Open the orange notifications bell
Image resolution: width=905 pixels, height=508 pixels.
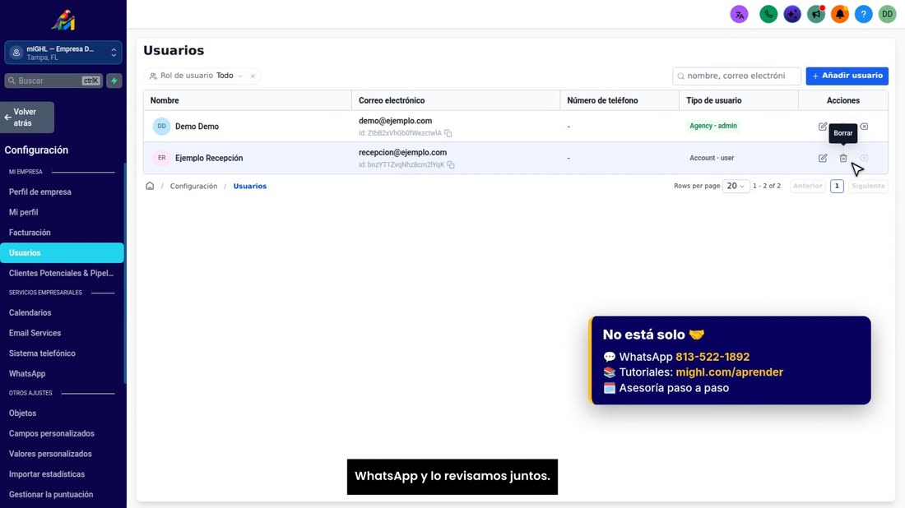pyautogui.click(x=840, y=15)
